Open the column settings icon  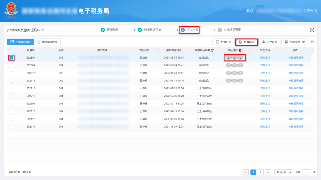[312, 42]
